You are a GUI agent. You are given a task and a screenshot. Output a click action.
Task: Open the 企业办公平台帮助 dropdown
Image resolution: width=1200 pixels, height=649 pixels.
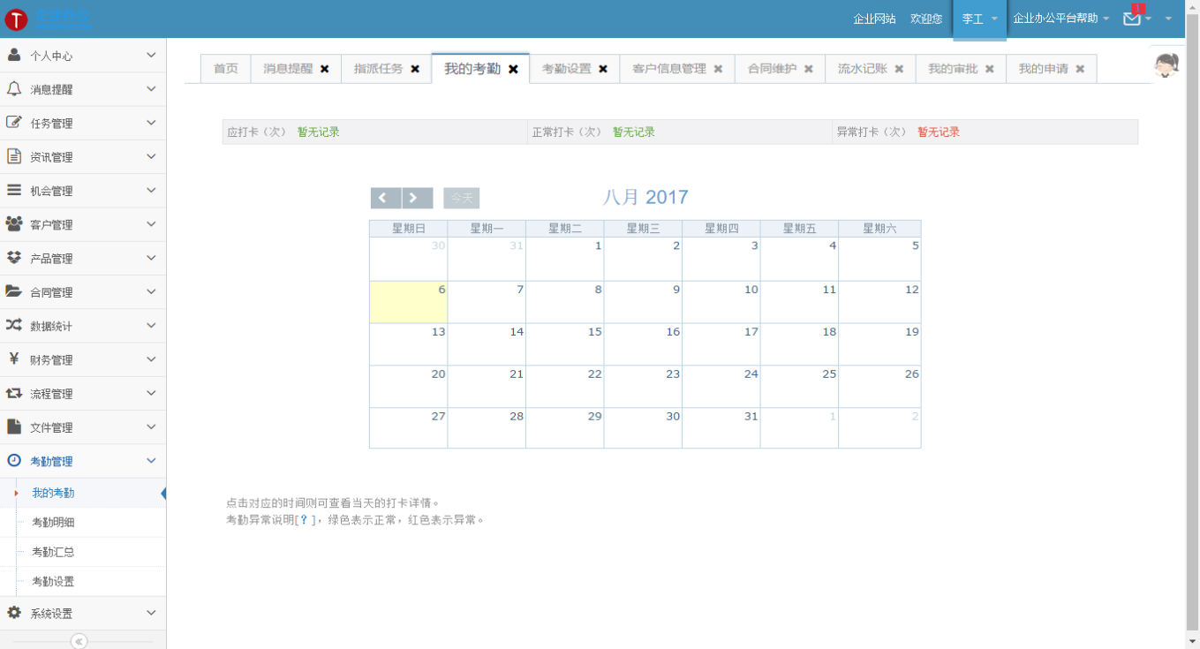tap(1060, 19)
